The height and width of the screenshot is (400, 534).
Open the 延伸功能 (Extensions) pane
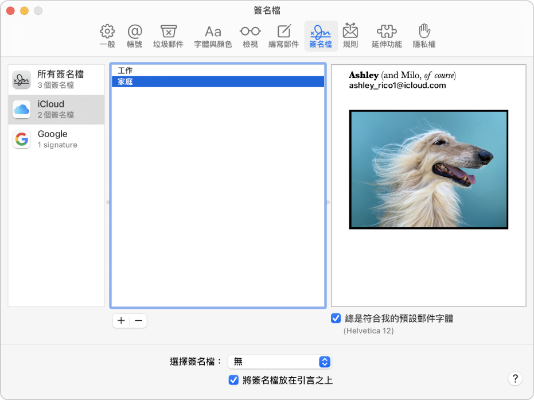pyautogui.click(x=387, y=36)
